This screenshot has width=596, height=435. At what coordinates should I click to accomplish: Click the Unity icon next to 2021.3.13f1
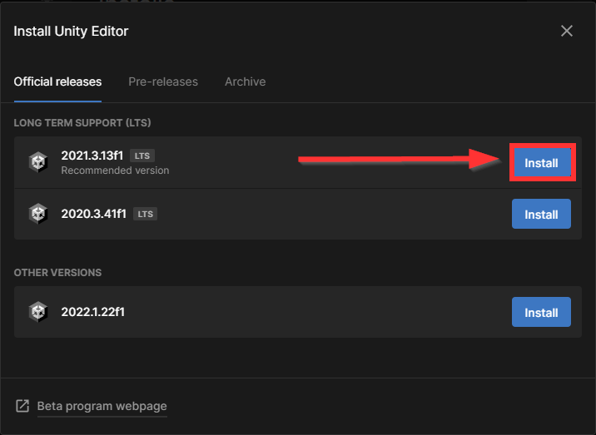click(38, 162)
